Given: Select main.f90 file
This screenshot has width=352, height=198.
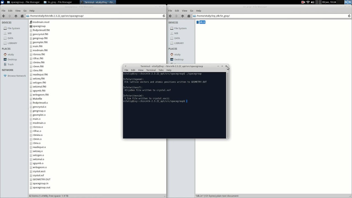Looking at the screenshot, I should (36, 46).
